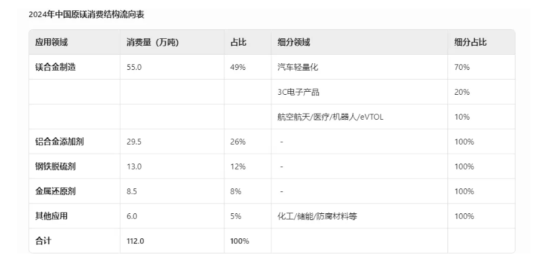This screenshot has height=268, width=544.
Task: Select the 金属还原剂 row label
Action: pyautogui.click(x=55, y=191)
